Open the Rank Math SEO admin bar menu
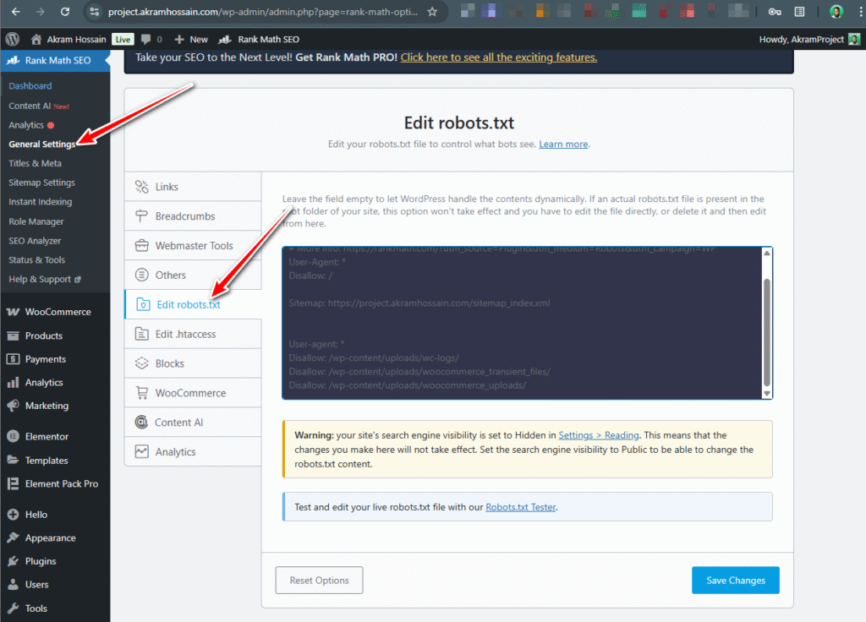Viewport: 866px width, 622px height. coord(259,39)
